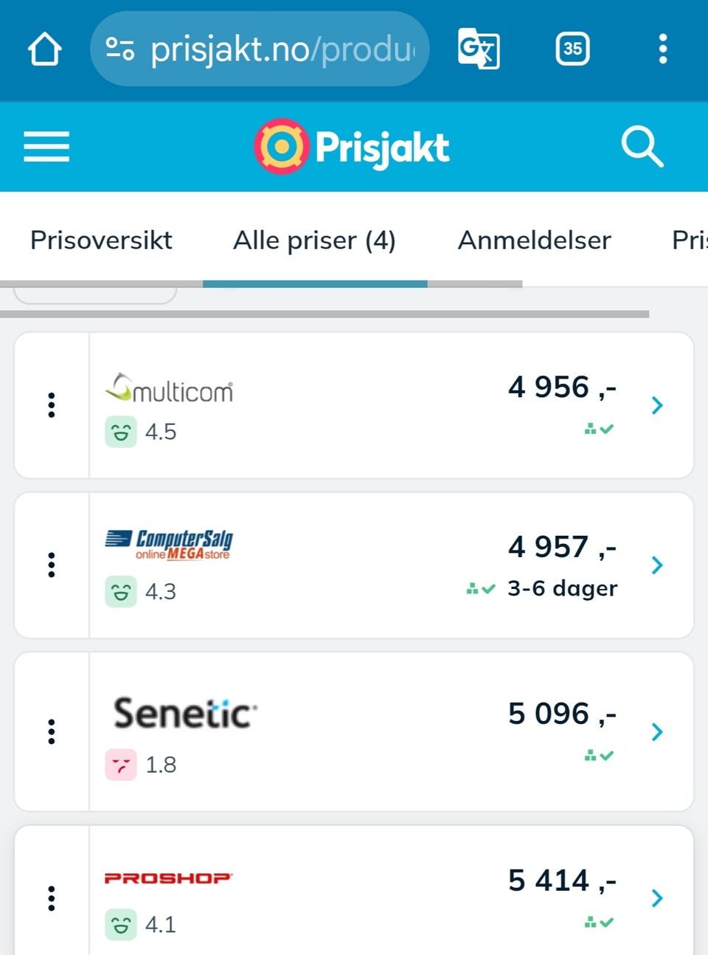Open the Senetic price 5 096 link

click(561, 714)
